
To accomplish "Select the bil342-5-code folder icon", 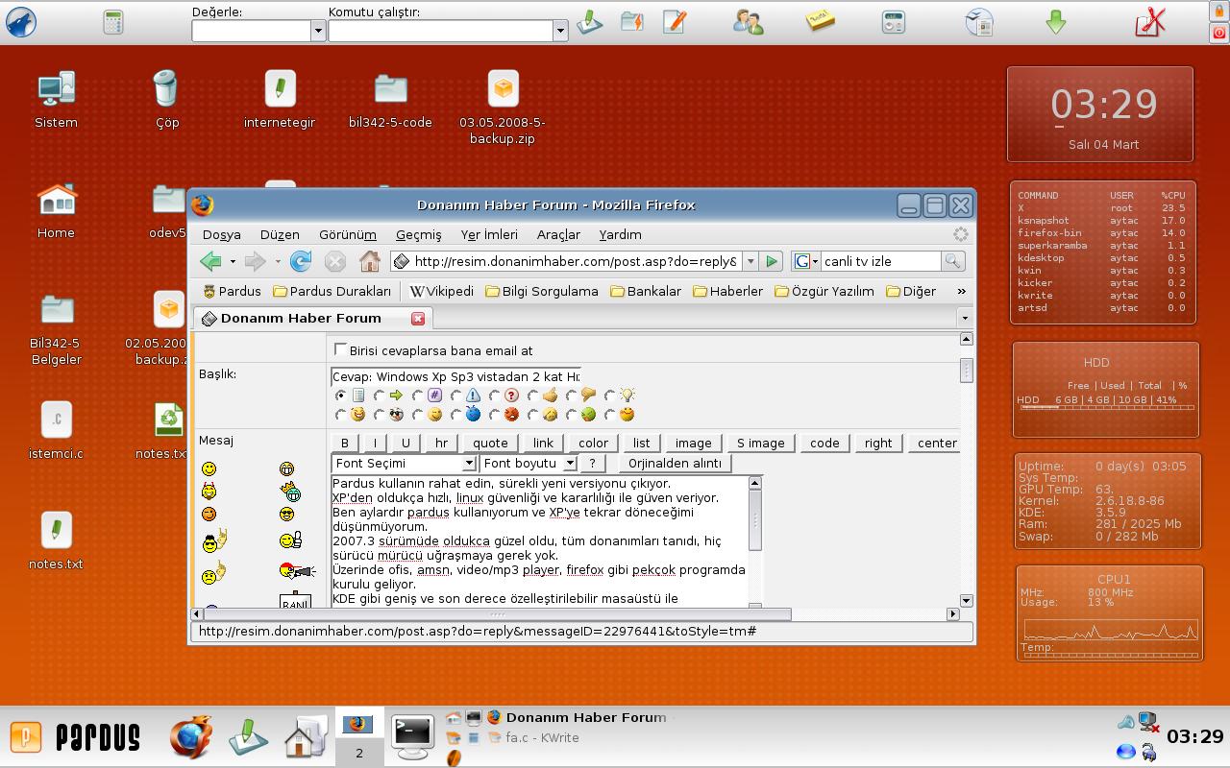I will click(x=390, y=89).
